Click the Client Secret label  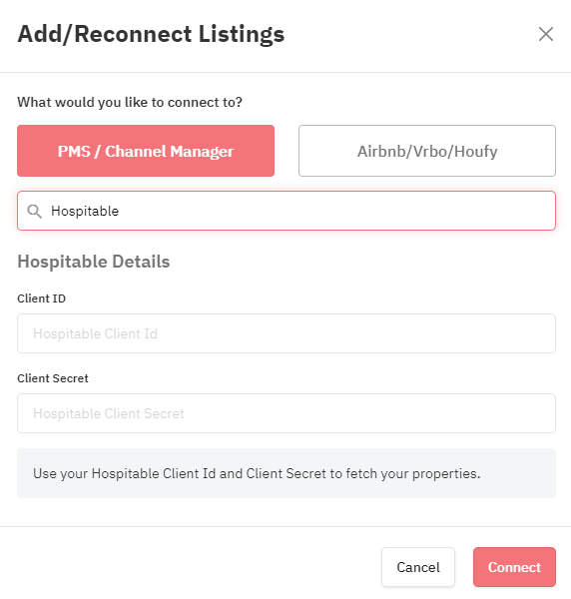click(x=53, y=378)
